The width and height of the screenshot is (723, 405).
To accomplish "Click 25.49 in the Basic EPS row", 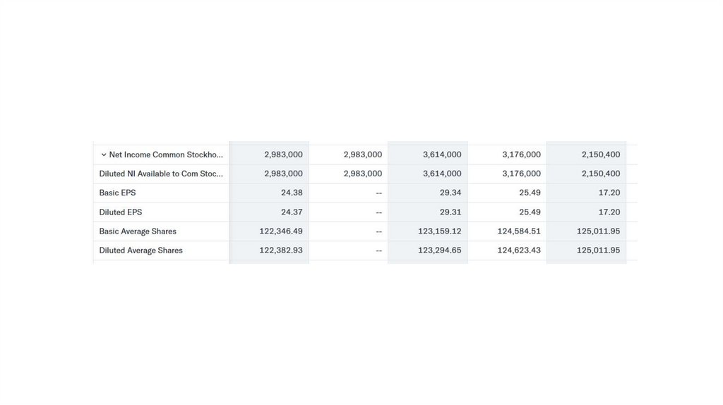I will 530,193.
